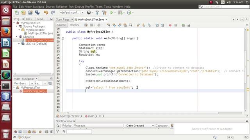Toggle Bookmark icon in editor toolbar
This screenshot has width=250, height=140.
coord(149,25)
